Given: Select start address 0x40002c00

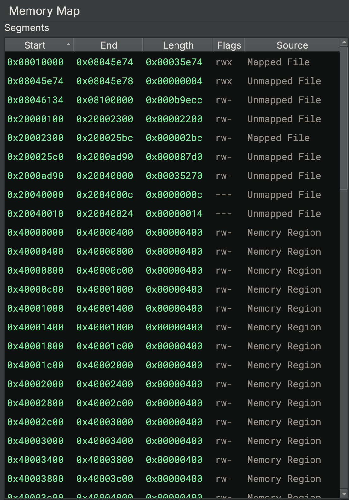Looking at the screenshot, I should pos(35,422).
